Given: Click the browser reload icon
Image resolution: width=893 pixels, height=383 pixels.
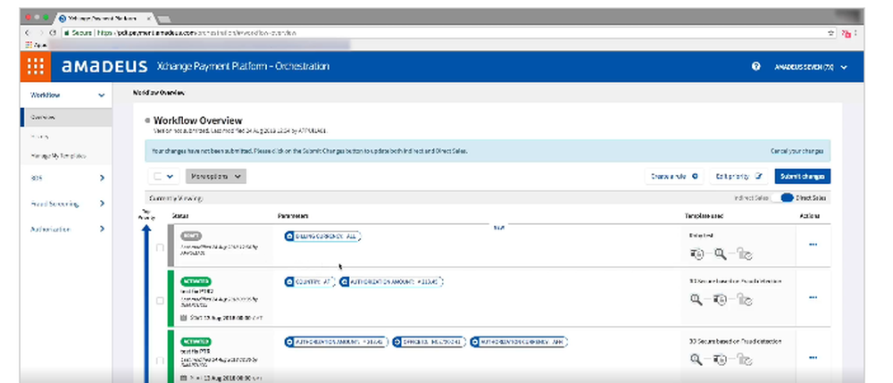Looking at the screenshot, I should point(53,33).
